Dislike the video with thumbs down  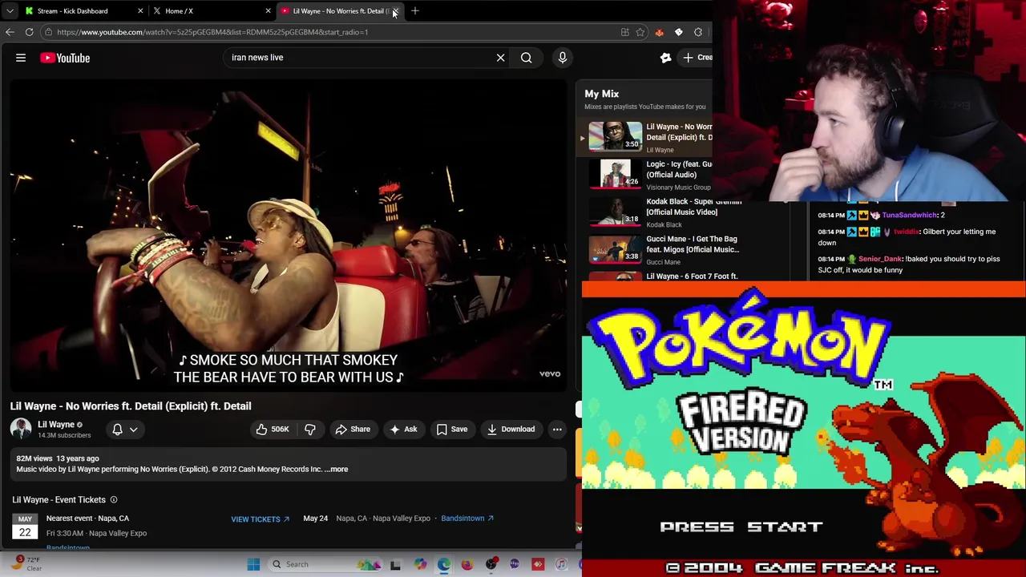[x=310, y=430]
